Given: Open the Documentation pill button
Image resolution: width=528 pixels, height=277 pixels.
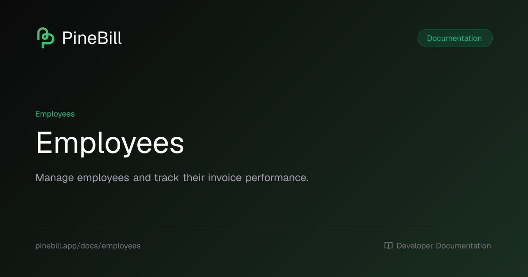Looking at the screenshot, I should pos(455,38).
